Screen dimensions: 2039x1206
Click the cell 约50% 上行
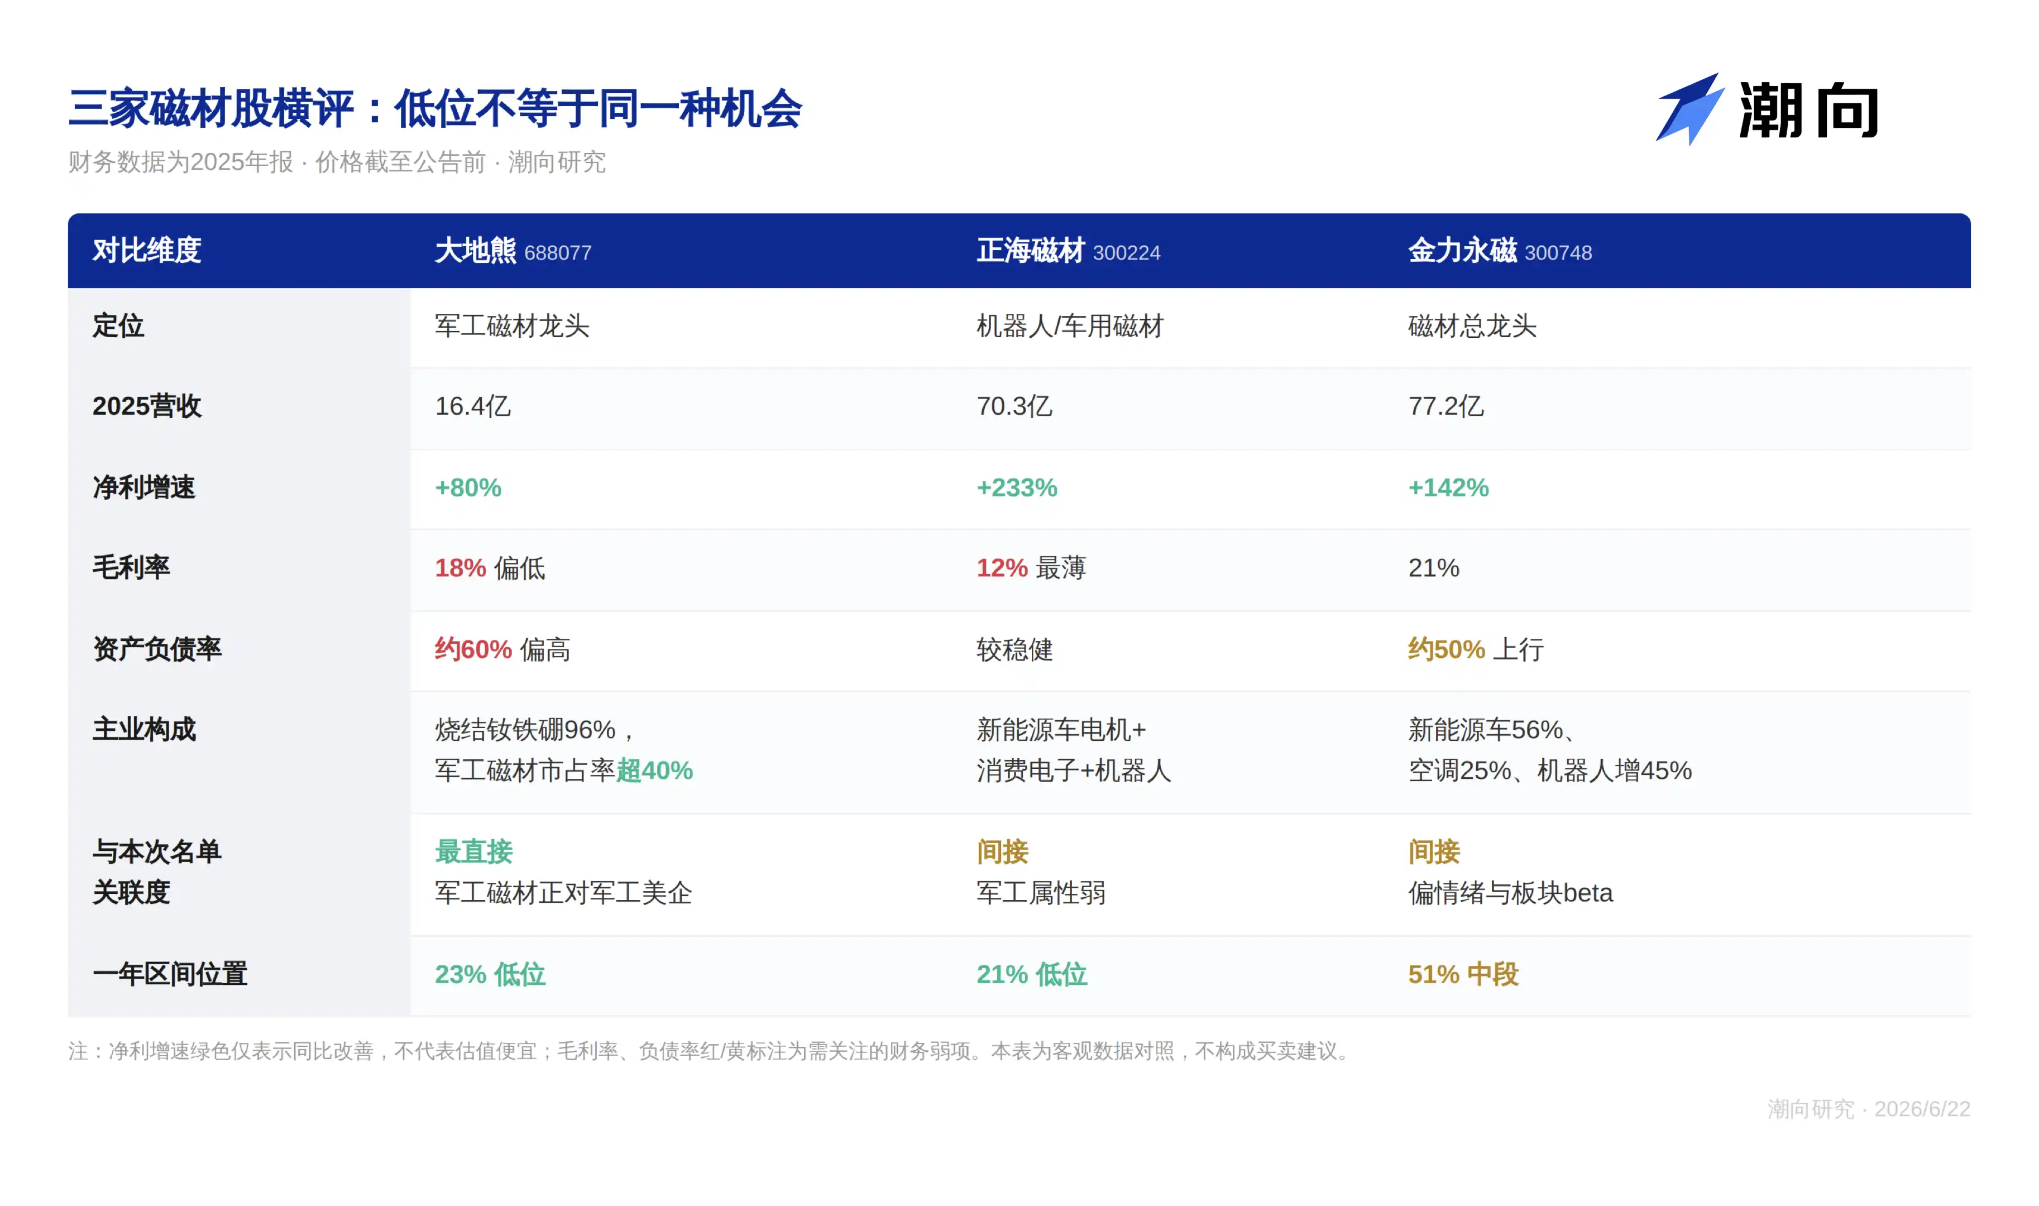1476,649
